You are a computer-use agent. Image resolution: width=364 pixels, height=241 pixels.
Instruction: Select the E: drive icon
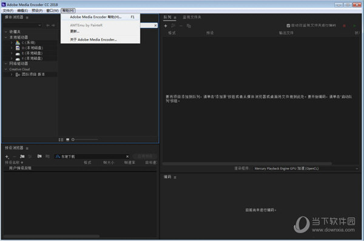18,53
